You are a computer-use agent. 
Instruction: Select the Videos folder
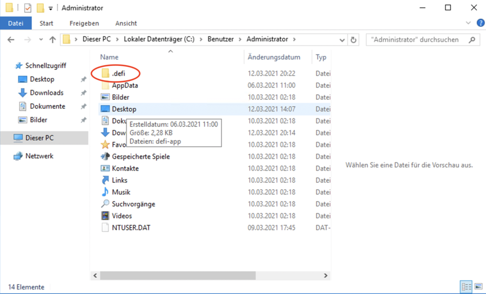click(122, 216)
